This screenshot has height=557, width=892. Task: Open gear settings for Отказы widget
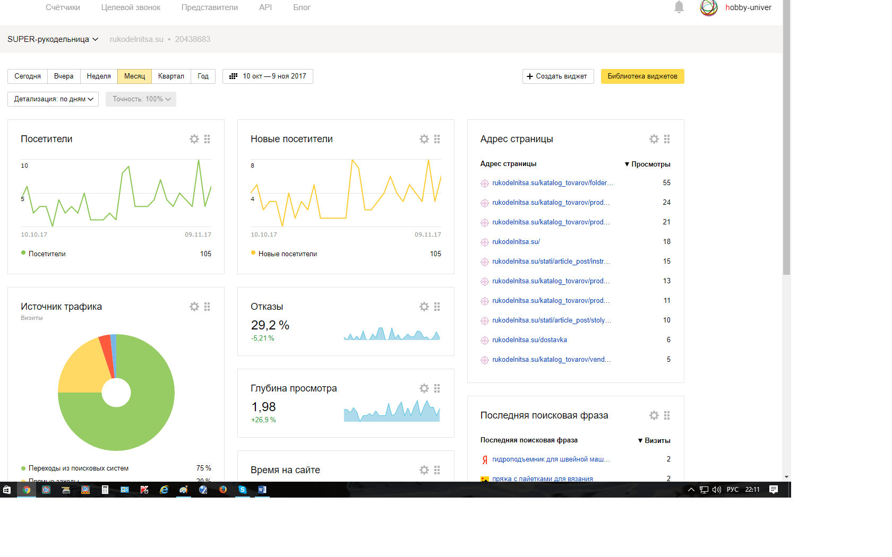pos(424,307)
